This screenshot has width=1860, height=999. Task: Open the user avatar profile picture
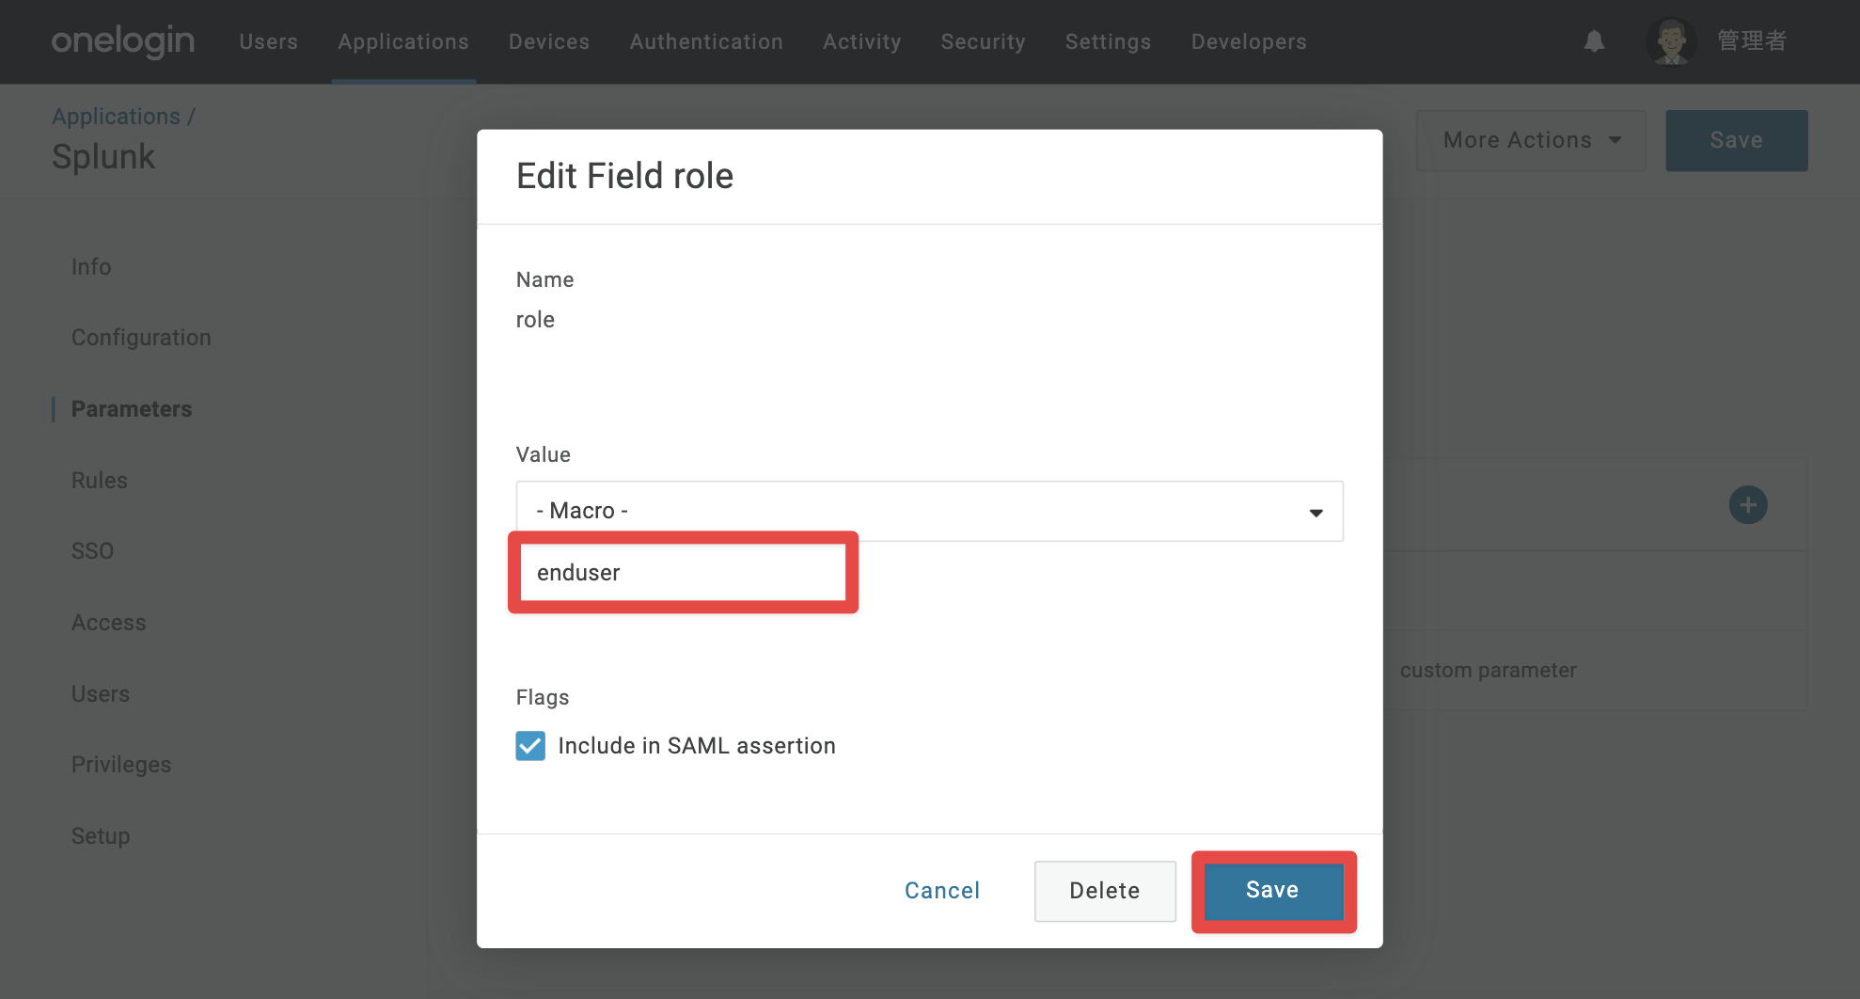(1671, 41)
